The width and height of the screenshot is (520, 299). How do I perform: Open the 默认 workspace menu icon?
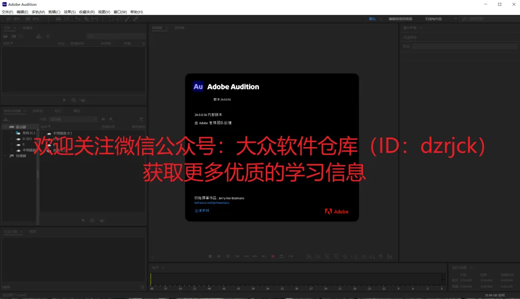coord(380,19)
